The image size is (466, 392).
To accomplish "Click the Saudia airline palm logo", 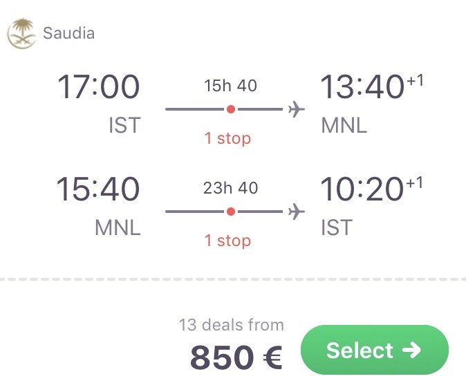I will pyautogui.click(x=21, y=33).
